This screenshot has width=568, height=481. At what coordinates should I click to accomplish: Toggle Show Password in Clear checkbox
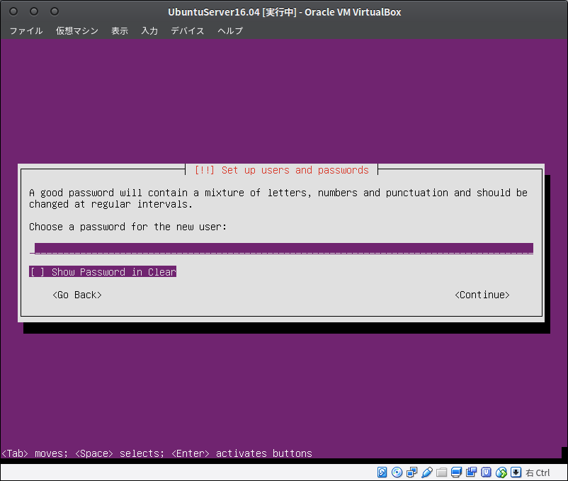point(103,271)
